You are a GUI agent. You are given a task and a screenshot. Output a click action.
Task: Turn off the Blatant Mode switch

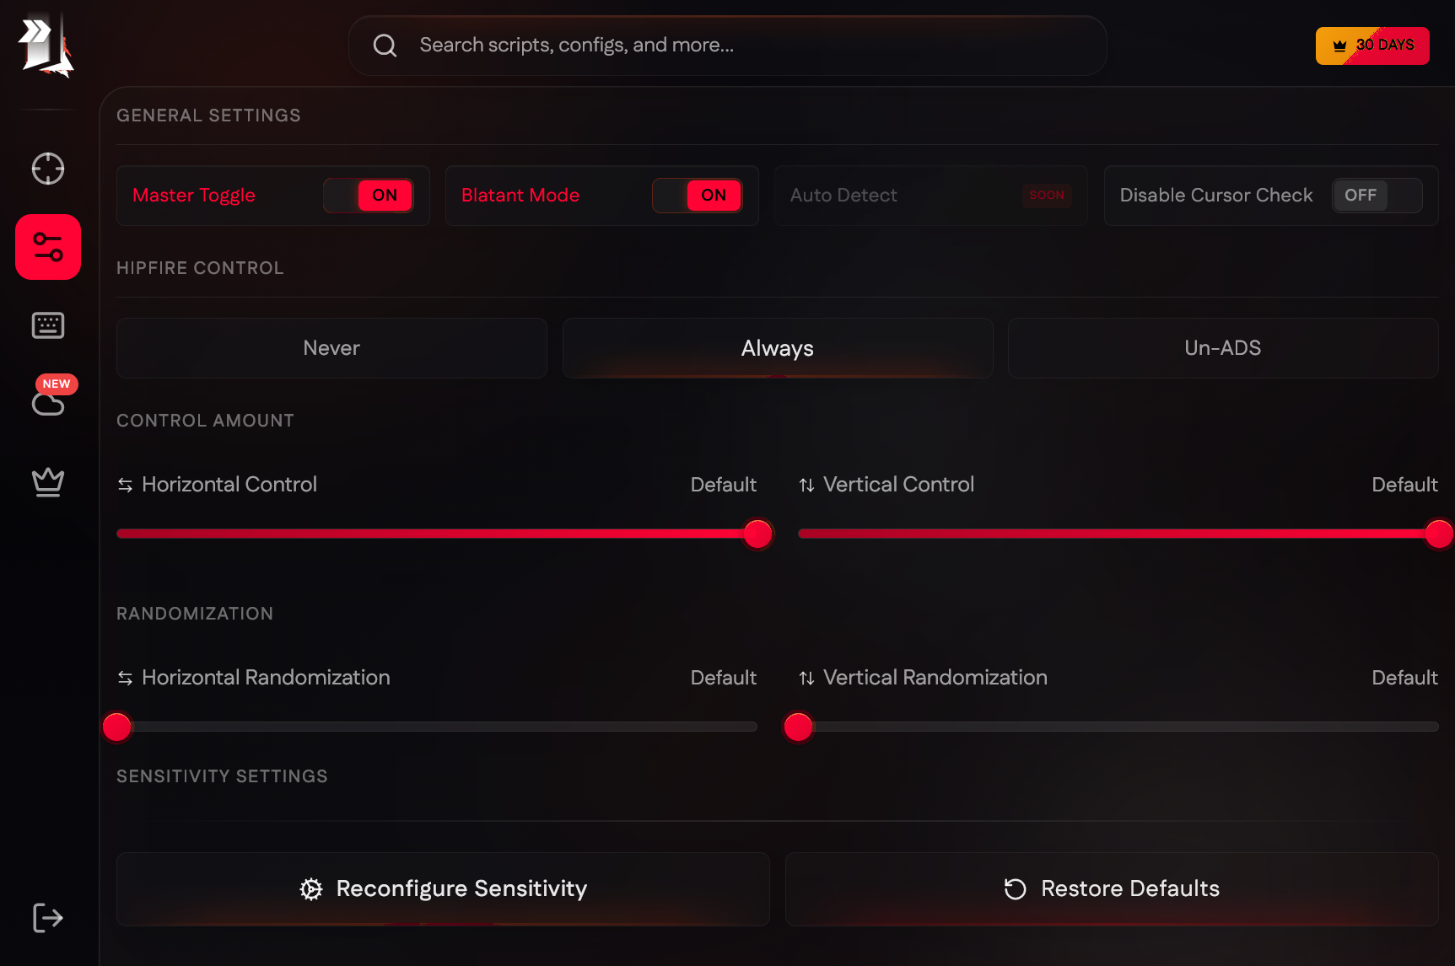[x=698, y=196]
